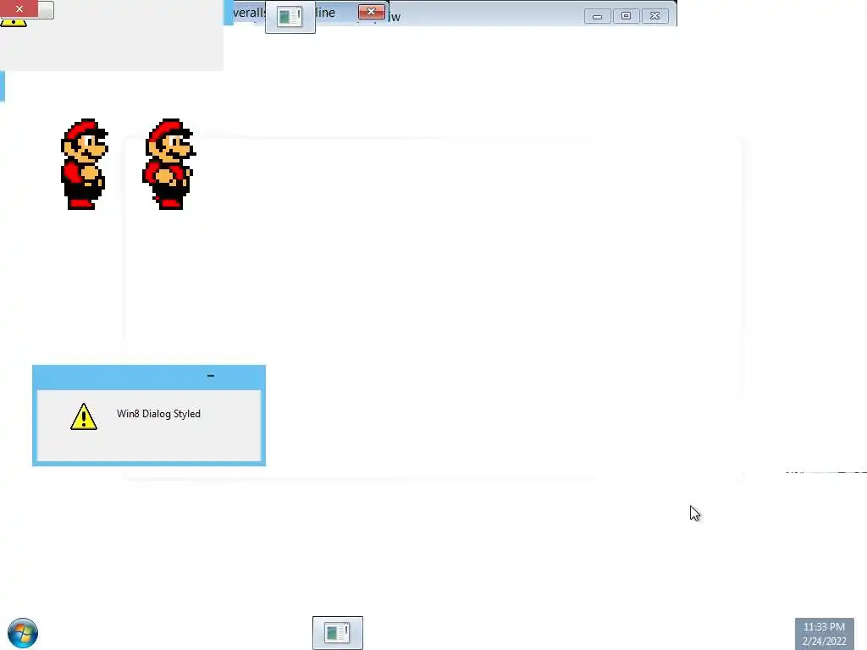This screenshot has width=867, height=650.
Task: Click the warning triangle in the Win8 dialog
Action: click(84, 416)
